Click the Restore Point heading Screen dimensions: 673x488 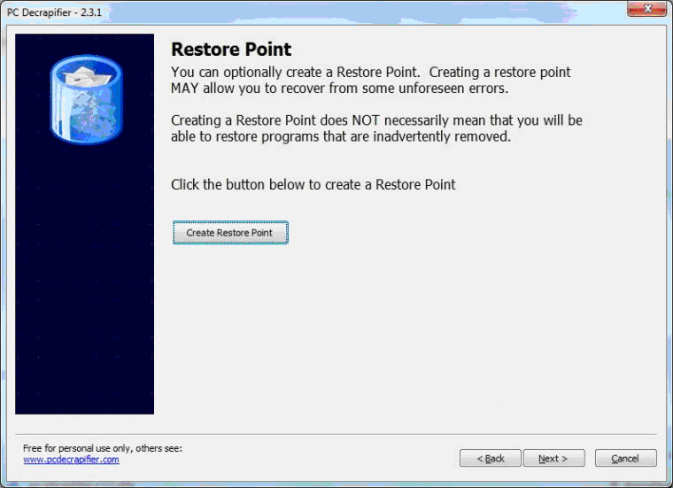231,50
